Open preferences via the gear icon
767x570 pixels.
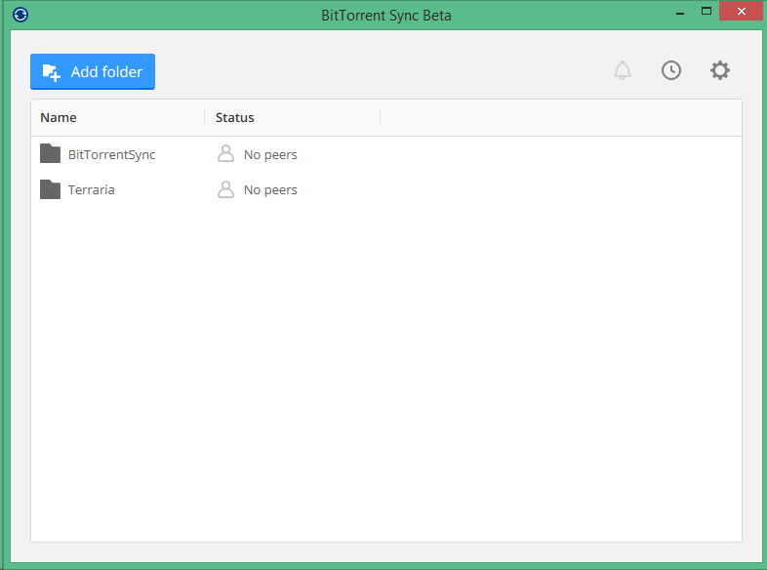(720, 70)
